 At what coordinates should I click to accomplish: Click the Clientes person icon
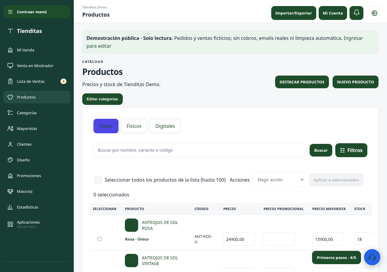[10, 144]
